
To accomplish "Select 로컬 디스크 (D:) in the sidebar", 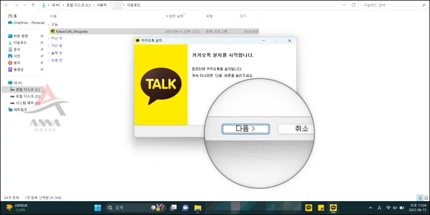I will [25, 96].
